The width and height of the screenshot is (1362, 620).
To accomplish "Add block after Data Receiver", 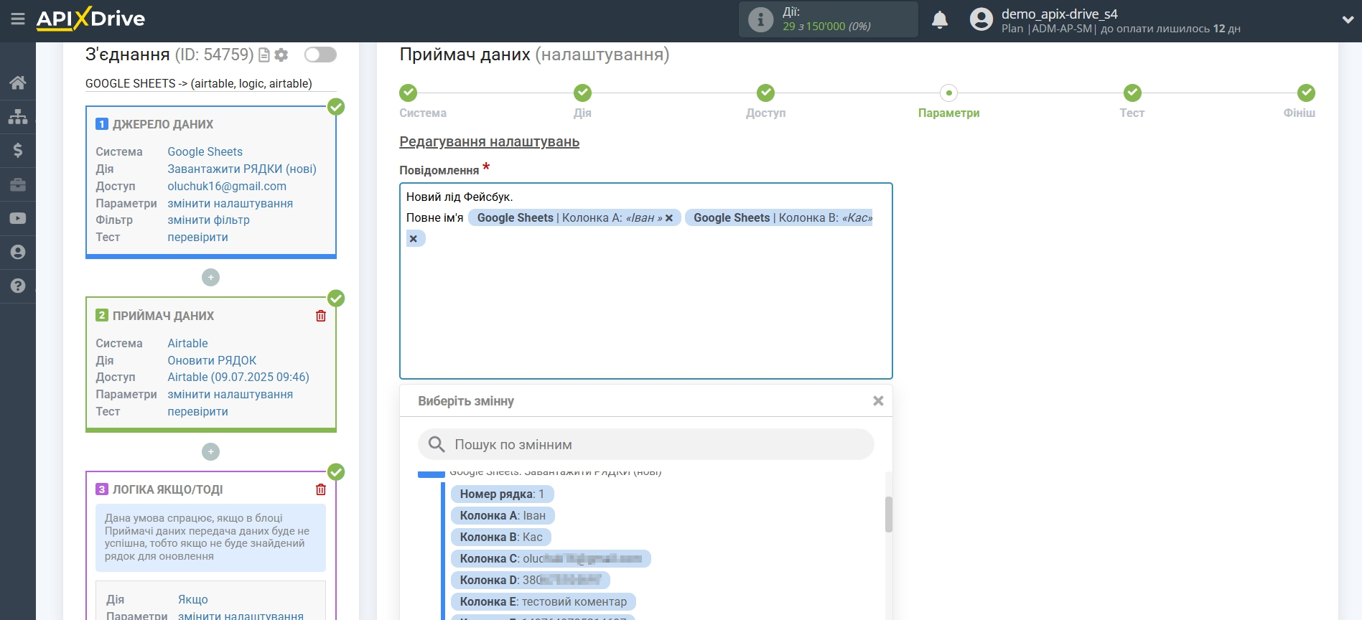I will 210,451.
